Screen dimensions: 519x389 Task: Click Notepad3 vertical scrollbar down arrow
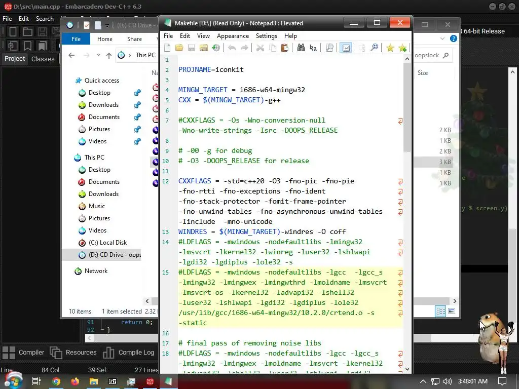point(407,369)
